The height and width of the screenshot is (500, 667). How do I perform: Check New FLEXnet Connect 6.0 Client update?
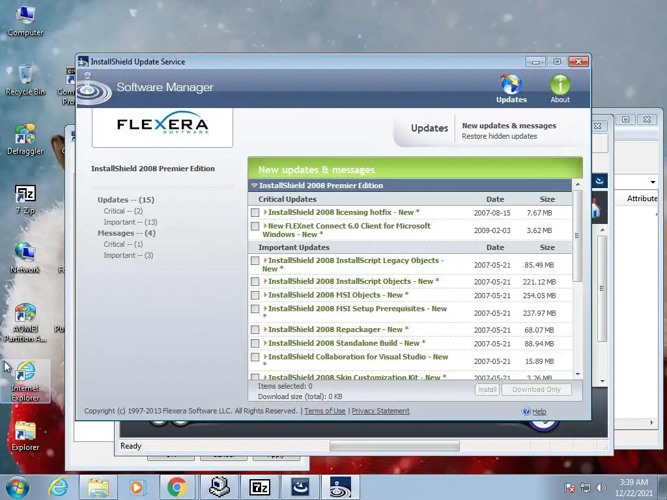click(x=255, y=226)
